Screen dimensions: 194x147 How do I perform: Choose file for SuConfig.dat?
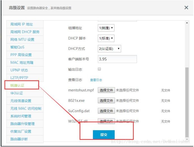tap(106, 111)
